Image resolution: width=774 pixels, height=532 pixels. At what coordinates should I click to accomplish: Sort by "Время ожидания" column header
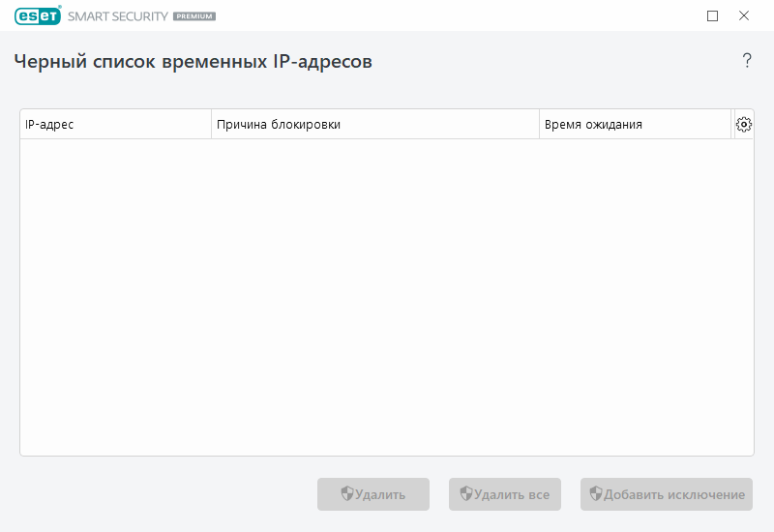tap(635, 125)
